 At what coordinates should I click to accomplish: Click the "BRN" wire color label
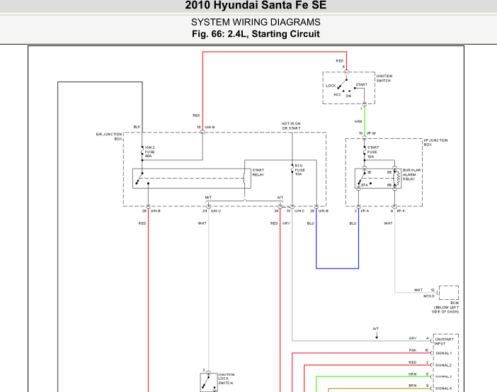(x=412, y=386)
